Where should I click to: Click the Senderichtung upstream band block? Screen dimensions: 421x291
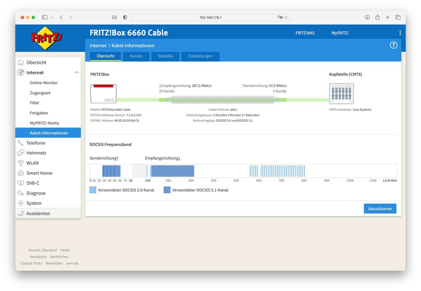[111, 171]
